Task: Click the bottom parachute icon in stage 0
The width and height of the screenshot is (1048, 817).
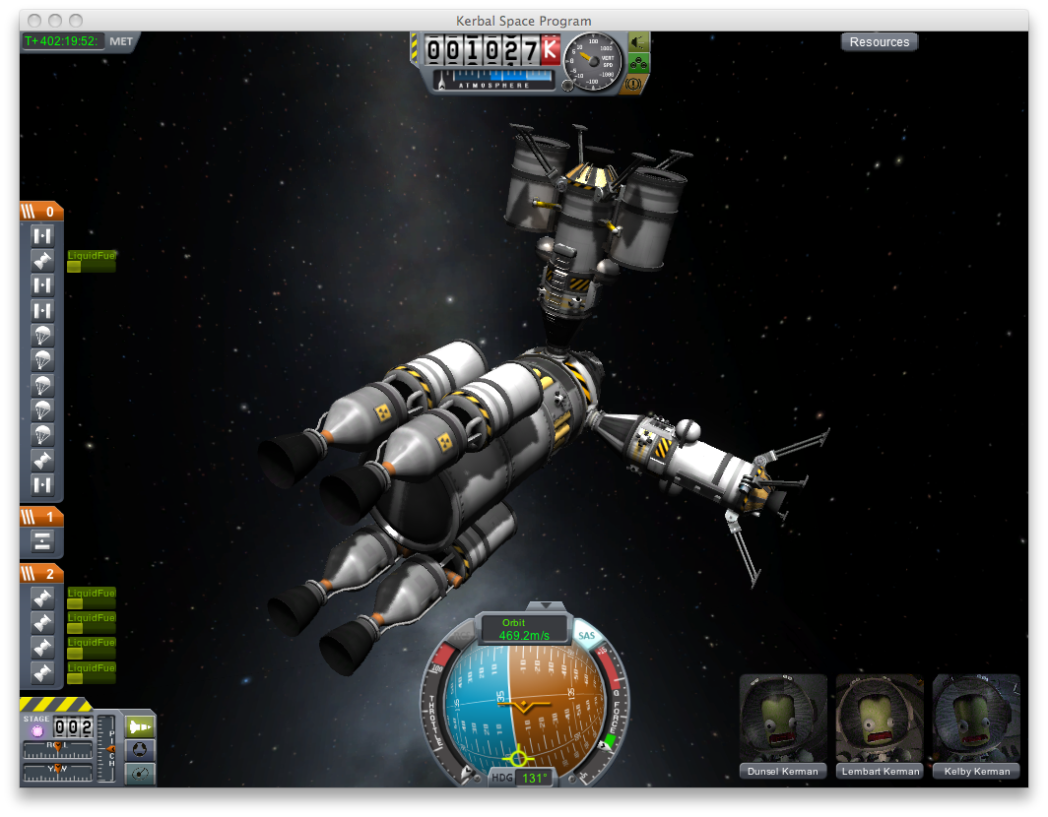Action: coord(42,435)
